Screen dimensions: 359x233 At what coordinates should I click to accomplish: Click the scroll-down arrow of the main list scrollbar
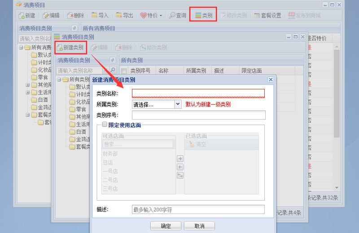(337, 187)
